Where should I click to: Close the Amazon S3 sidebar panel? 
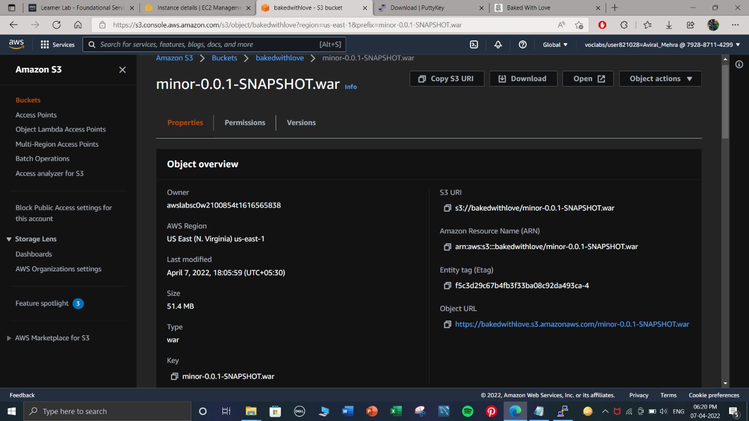click(x=122, y=70)
